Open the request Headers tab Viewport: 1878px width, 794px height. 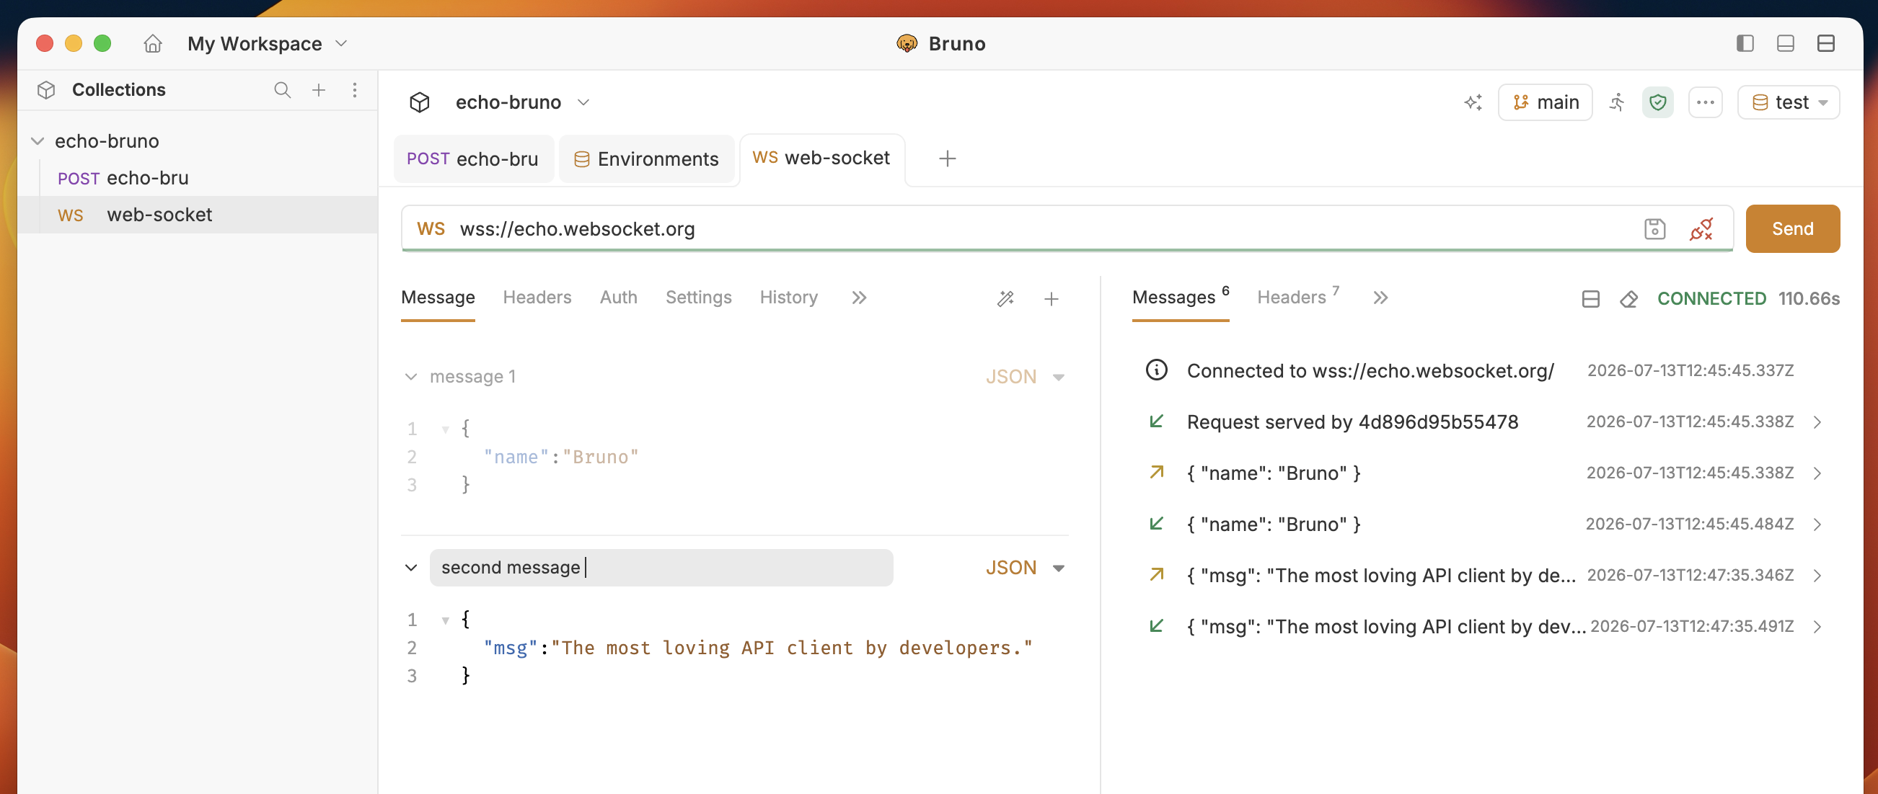click(x=537, y=297)
